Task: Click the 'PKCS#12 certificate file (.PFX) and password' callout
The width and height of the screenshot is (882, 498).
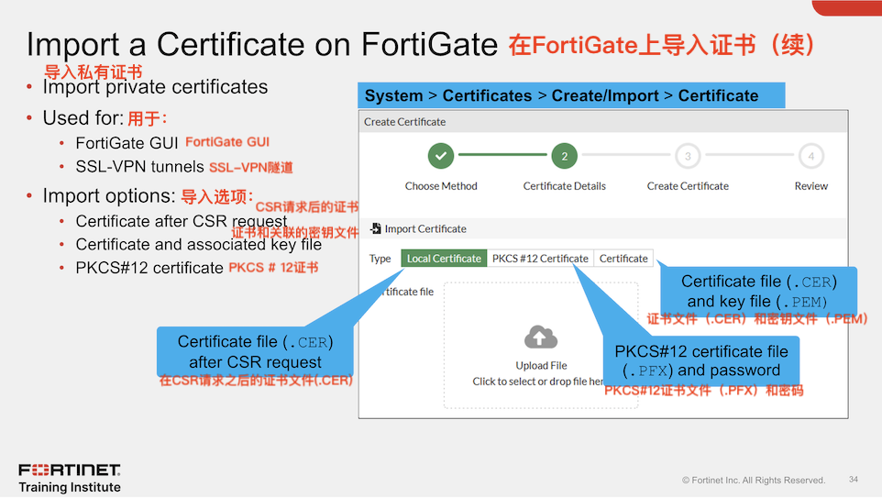Action: [700, 360]
